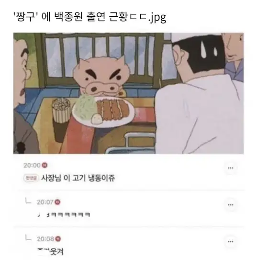
Task: Select the reply text ending in 웃겨
Action: (50, 251)
